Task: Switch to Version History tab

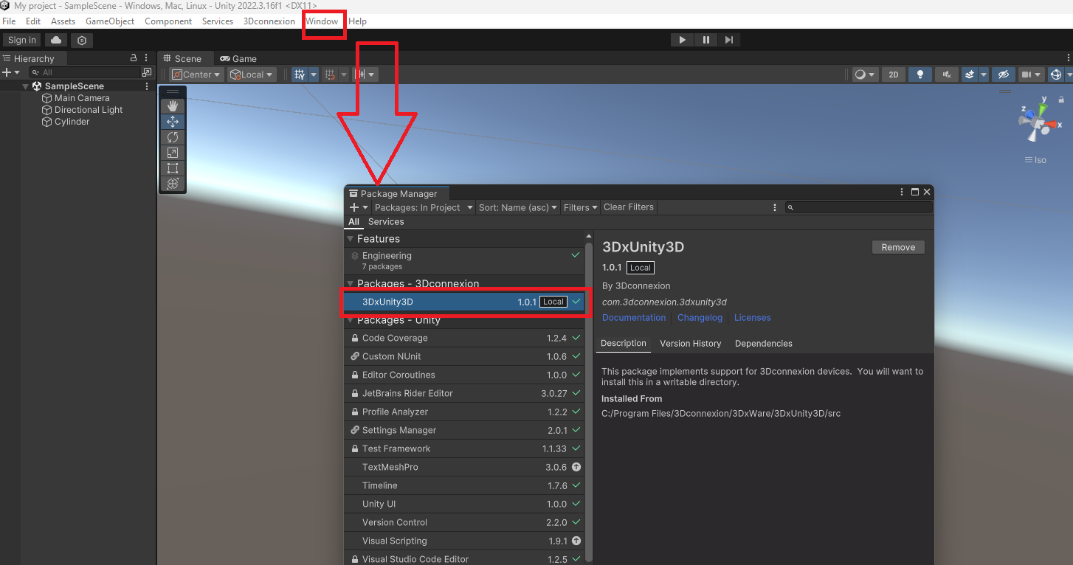Action: [690, 344]
